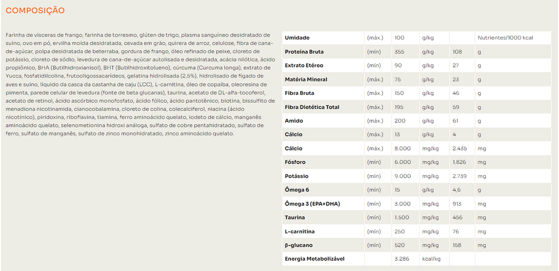Click the Fibra Bruta row label

pos(300,93)
